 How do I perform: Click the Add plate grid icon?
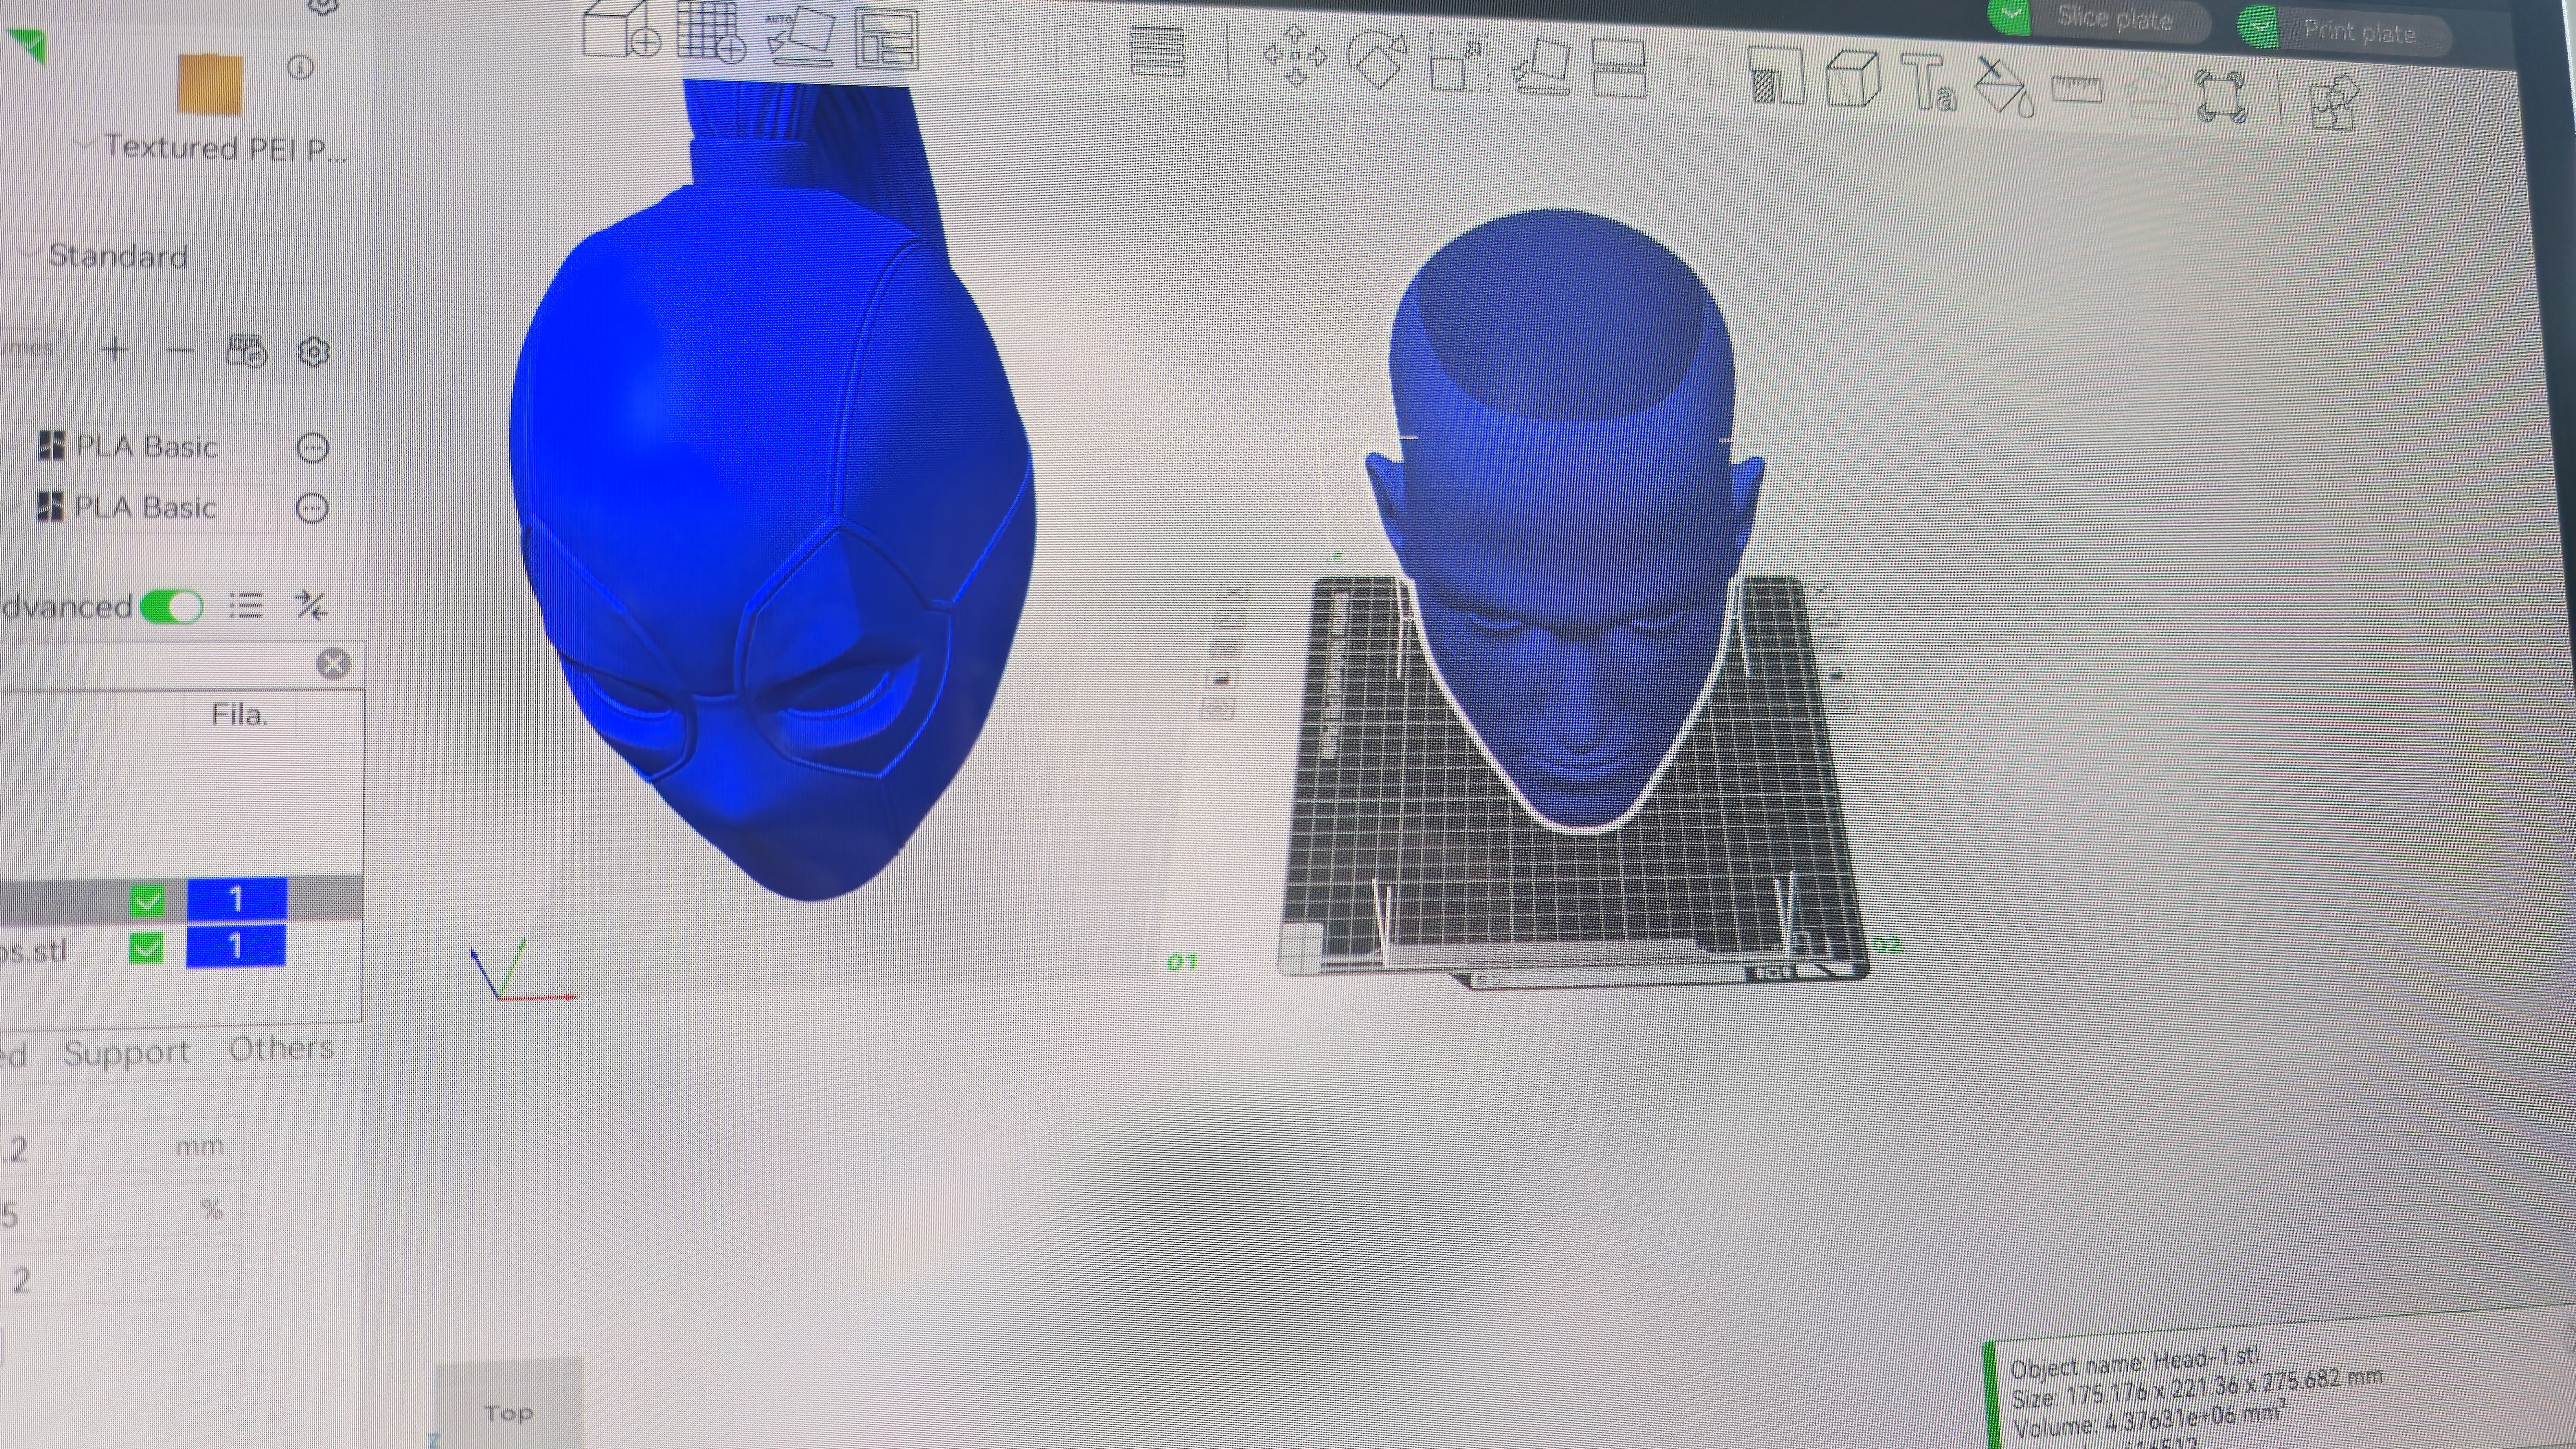[711, 32]
